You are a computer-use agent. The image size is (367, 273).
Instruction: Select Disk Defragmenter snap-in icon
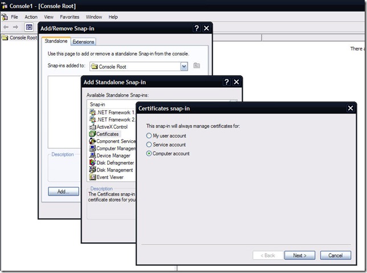(92, 163)
